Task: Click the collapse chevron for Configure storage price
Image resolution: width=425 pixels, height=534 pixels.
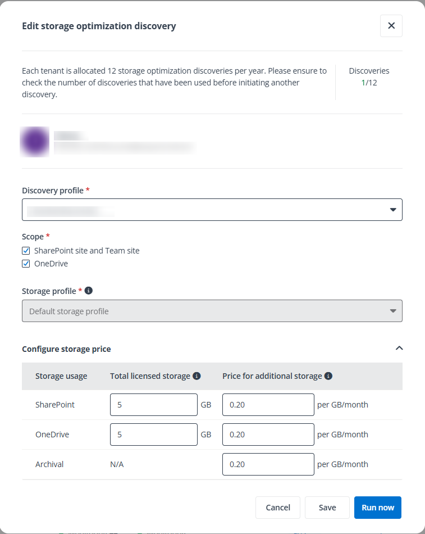Action: [x=399, y=348]
